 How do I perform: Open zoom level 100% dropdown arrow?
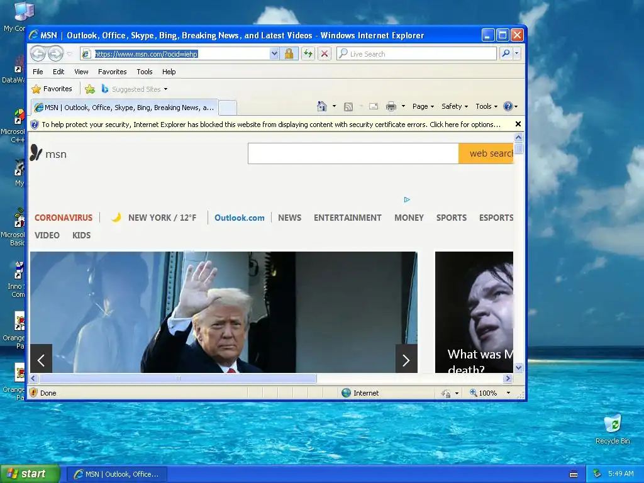click(508, 393)
